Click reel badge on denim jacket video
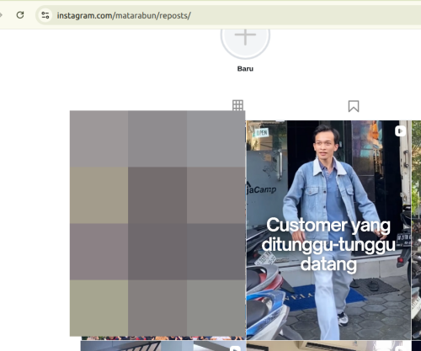 tap(400, 131)
